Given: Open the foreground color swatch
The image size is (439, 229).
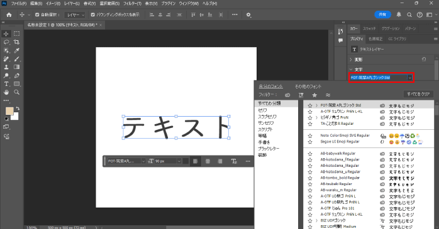Looking at the screenshot, I should click(9, 111).
